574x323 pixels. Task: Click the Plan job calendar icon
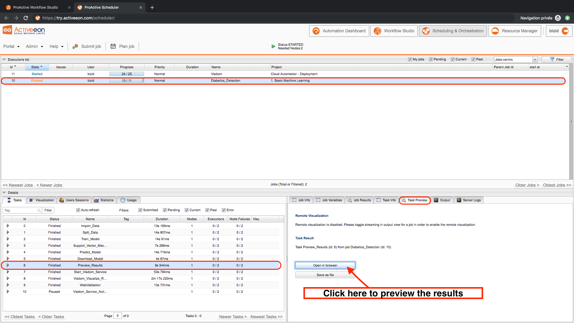pyautogui.click(x=113, y=46)
